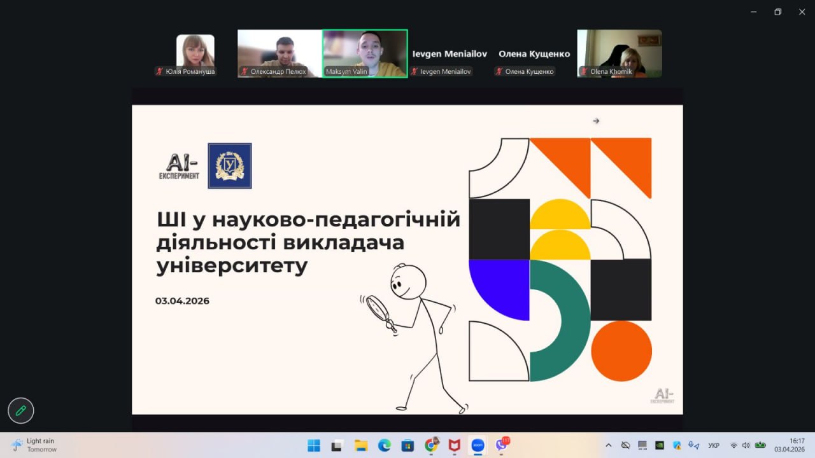This screenshot has height=458, width=815.
Task: Open the Zoom app in taskbar
Action: pyautogui.click(x=478, y=445)
